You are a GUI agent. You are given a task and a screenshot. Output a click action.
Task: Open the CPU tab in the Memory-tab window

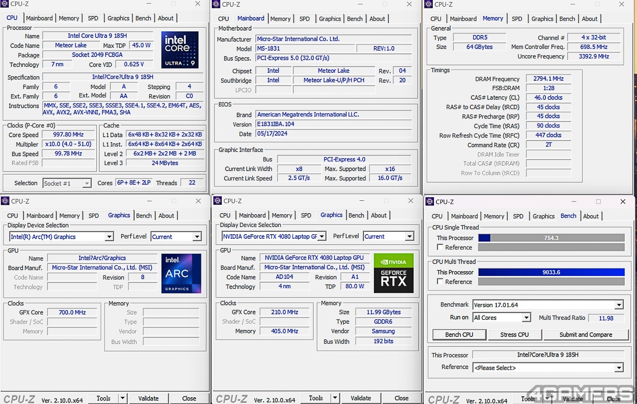pyautogui.click(x=436, y=19)
